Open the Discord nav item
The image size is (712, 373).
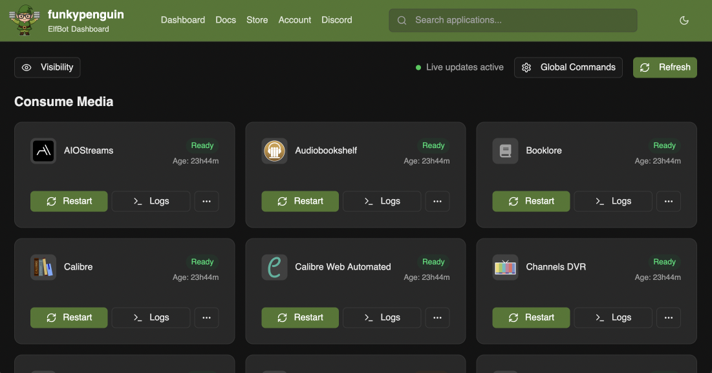pyautogui.click(x=337, y=20)
